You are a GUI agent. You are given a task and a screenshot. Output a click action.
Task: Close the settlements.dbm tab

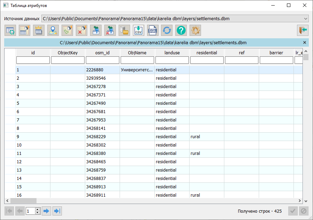(x=305, y=42)
